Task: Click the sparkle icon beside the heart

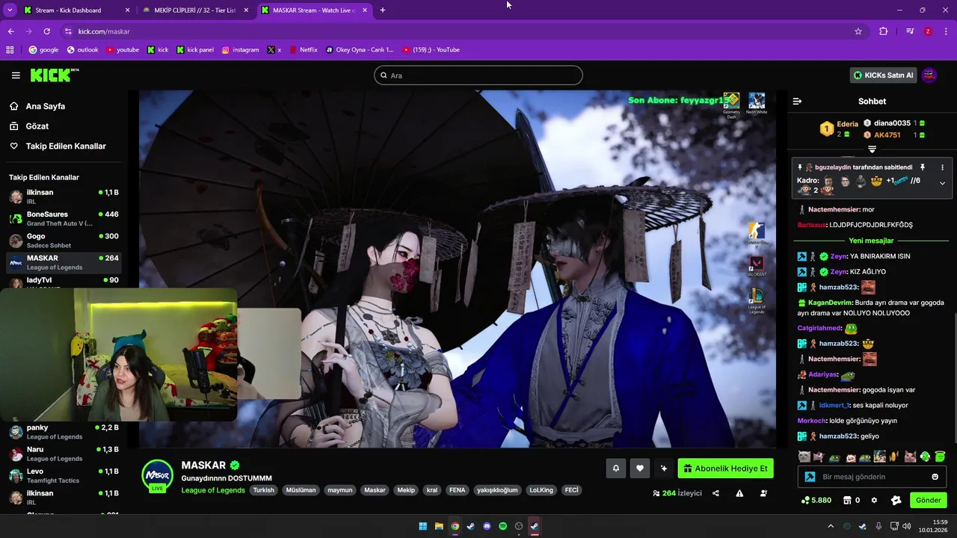Action: [x=663, y=469]
